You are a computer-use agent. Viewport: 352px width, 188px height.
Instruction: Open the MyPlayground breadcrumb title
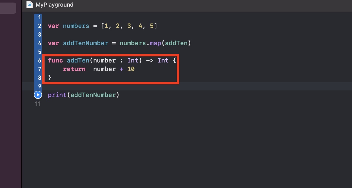(55, 5)
